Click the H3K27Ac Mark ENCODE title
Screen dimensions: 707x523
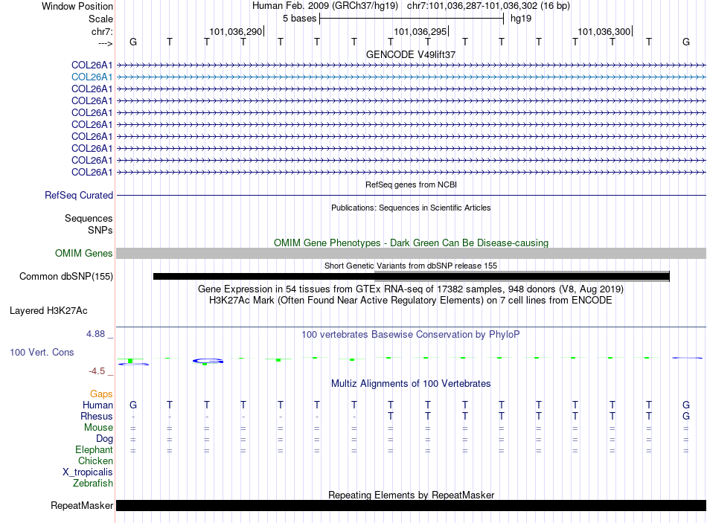[411, 301]
